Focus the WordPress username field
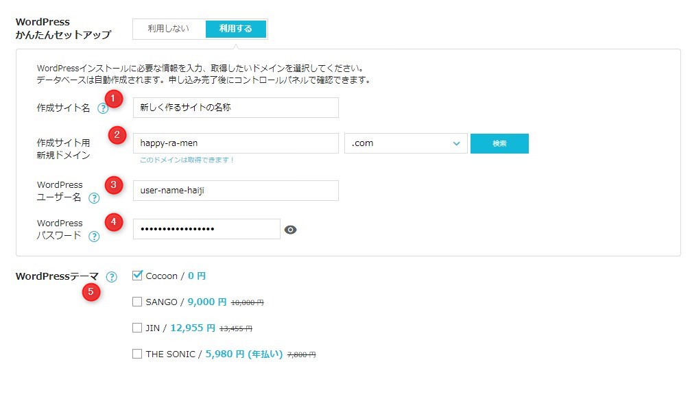This screenshot has height=399, width=690. pos(236,191)
